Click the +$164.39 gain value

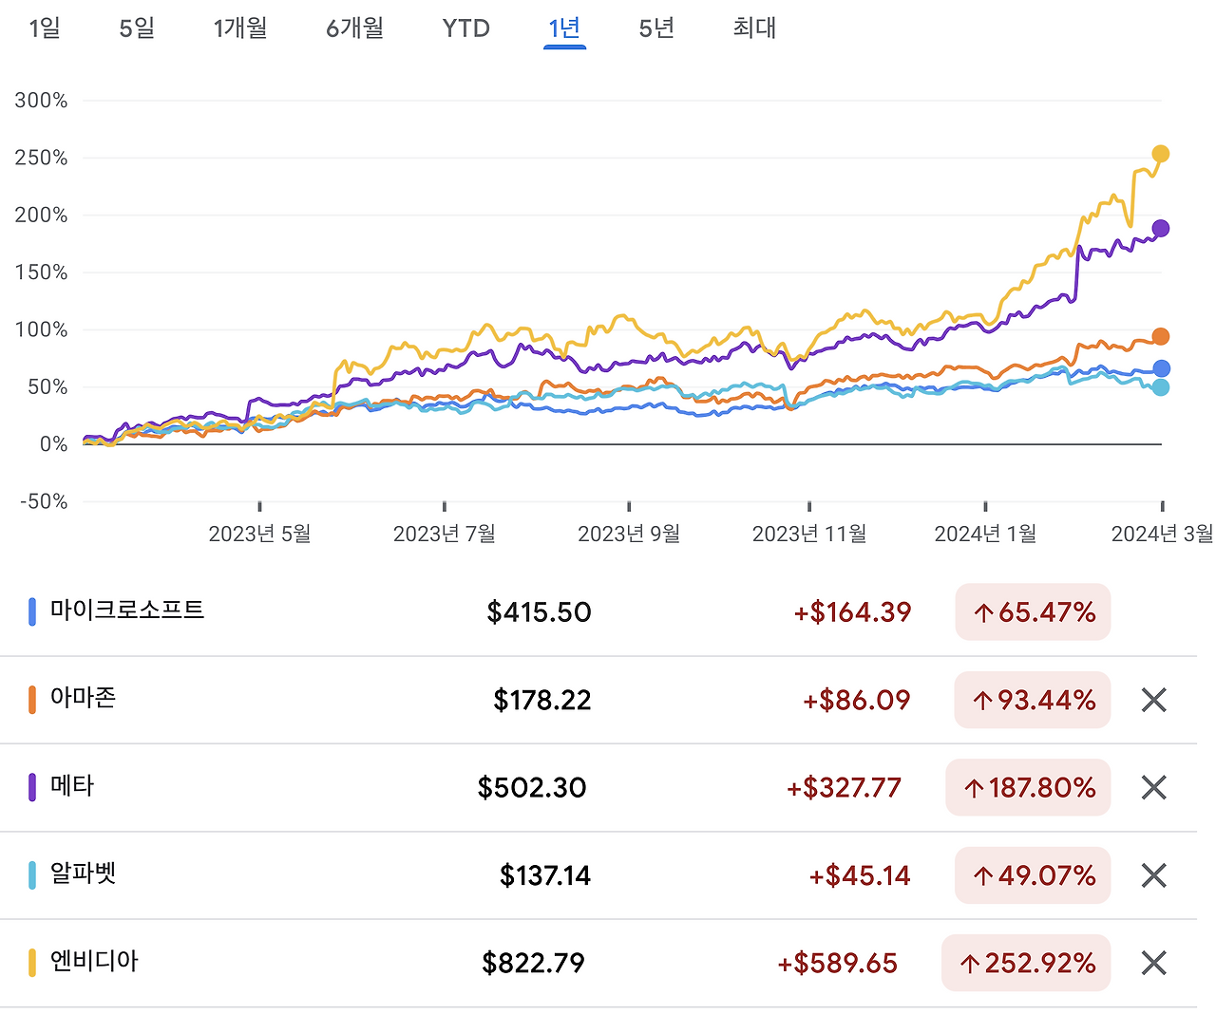pyautogui.click(x=852, y=612)
